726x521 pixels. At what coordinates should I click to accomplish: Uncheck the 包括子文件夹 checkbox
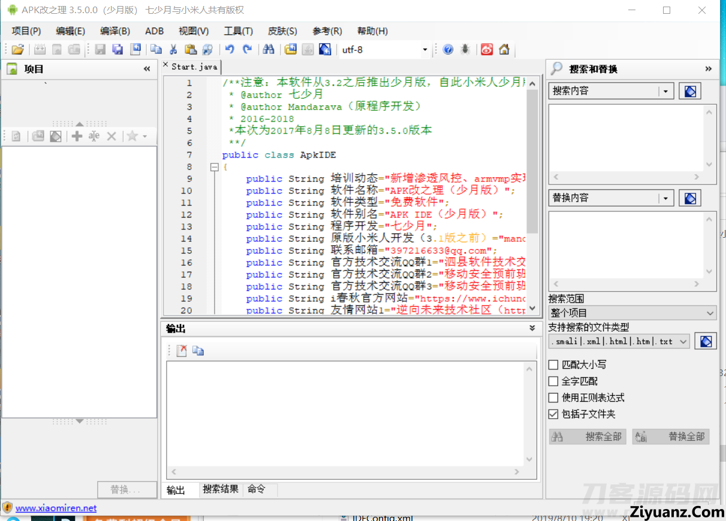tap(554, 414)
